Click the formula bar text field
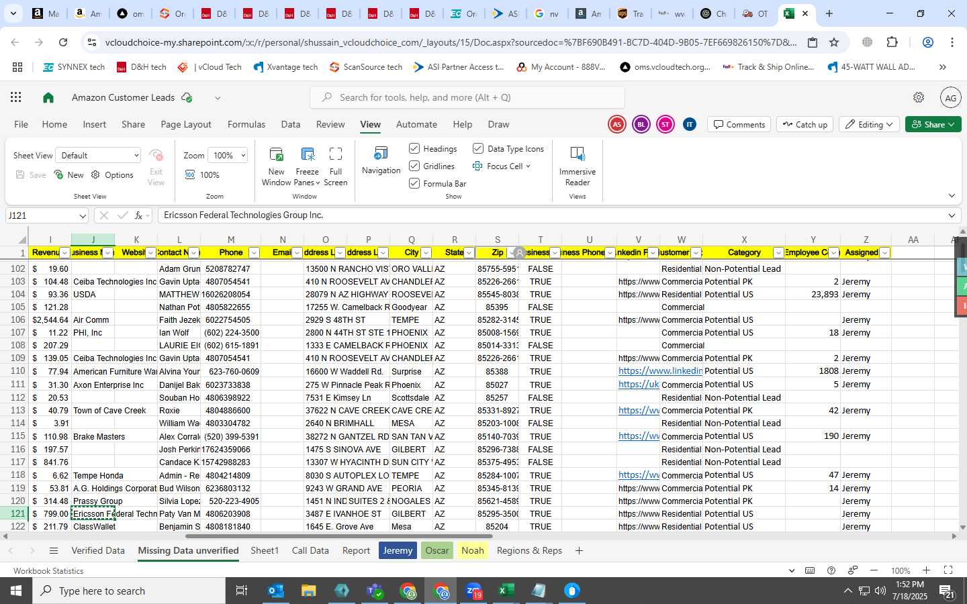 (551, 215)
